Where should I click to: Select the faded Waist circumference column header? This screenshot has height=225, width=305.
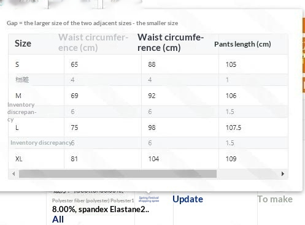coord(93,42)
